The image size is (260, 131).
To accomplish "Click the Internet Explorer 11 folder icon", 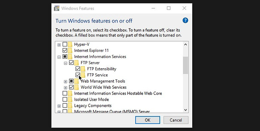I will [70, 50].
